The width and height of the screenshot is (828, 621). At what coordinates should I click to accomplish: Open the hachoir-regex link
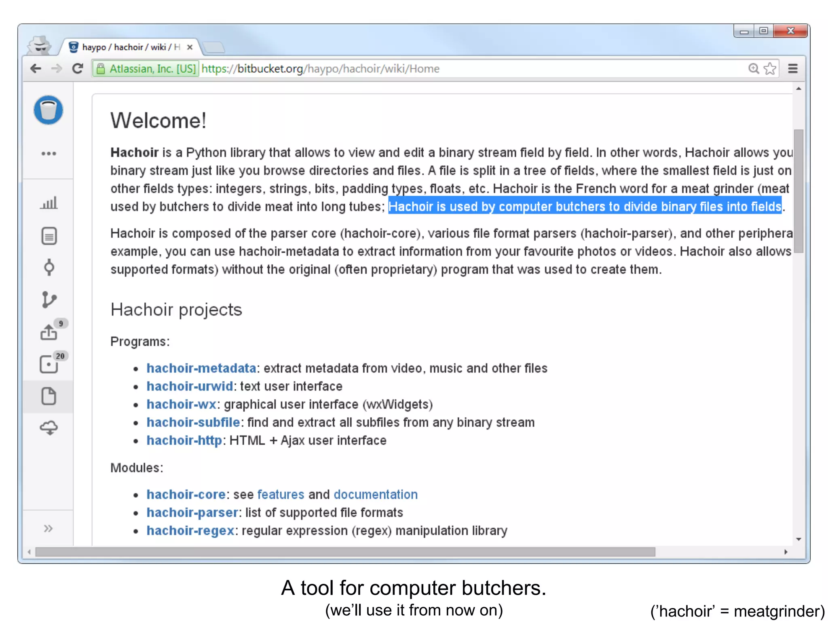[190, 530]
